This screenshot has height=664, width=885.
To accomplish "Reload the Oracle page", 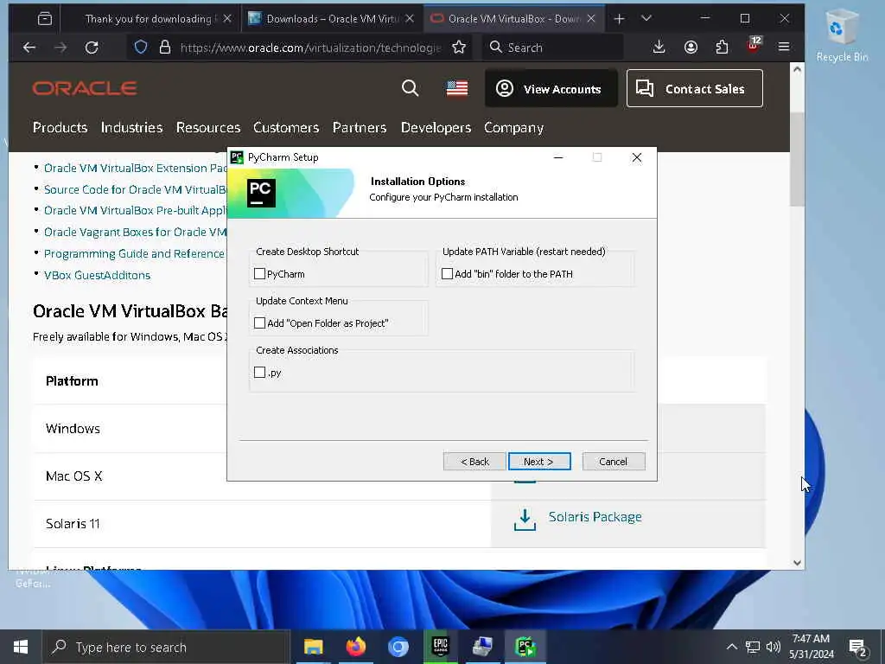I will [x=92, y=48].
